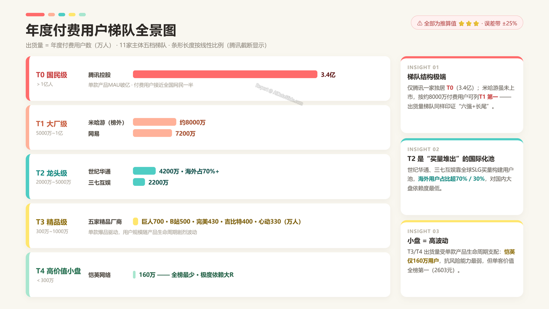Select the title '年度付费用户梯队全景图'
This screenshot has width=549, height=309.
101,30
